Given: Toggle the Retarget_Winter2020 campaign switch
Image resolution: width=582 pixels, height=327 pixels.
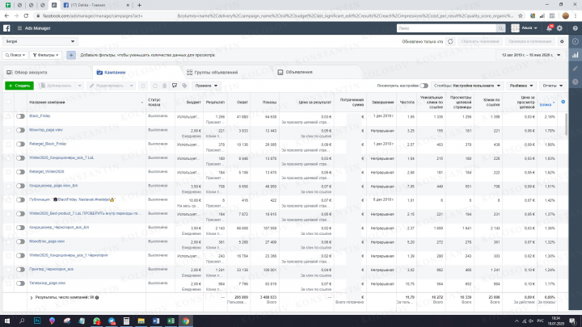Looking at the screenshot, I should point(20,172).
